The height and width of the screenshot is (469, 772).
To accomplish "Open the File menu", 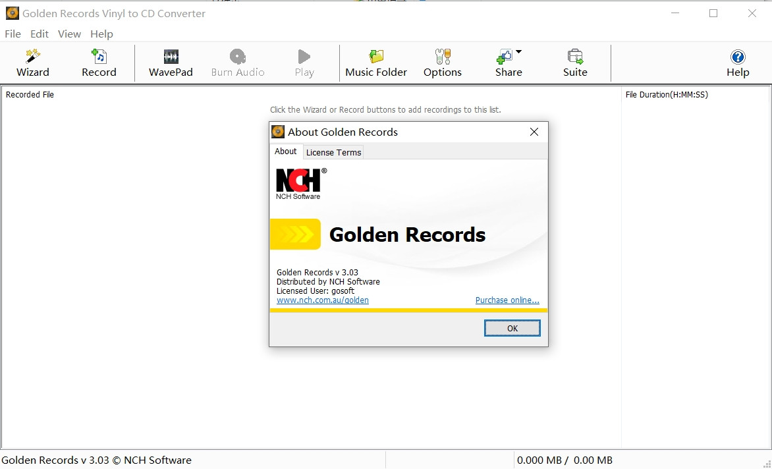I will [x=13, y=34].
